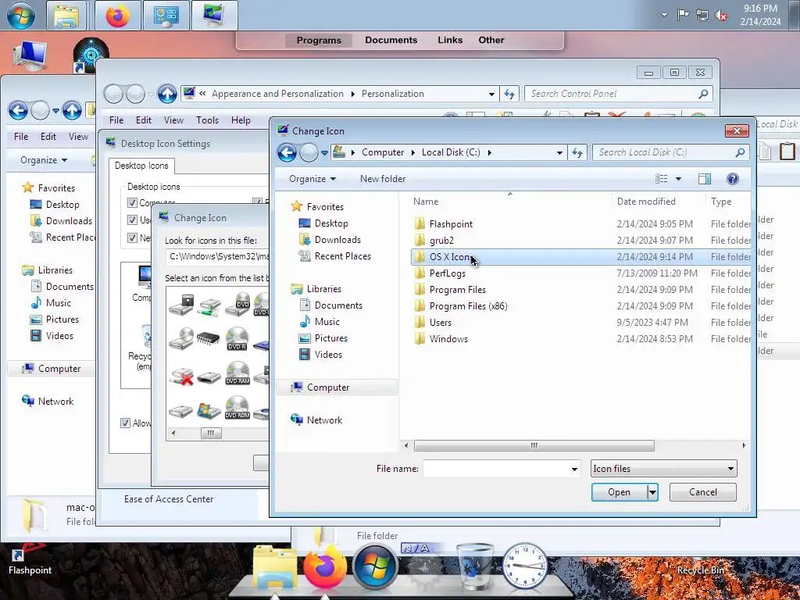Click the Help question mark icon

point(732,179)
